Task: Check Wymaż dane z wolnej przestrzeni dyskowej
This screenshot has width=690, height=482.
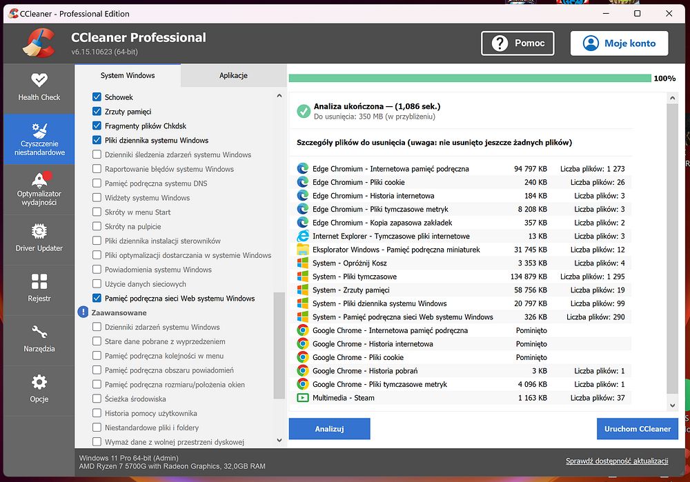Action: pos(97,441)
